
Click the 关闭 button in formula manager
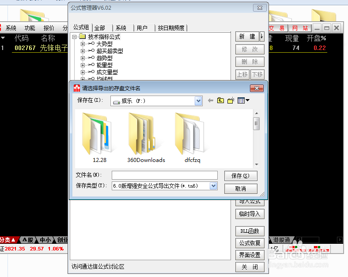pyautogui.click(x=250, y=267)
